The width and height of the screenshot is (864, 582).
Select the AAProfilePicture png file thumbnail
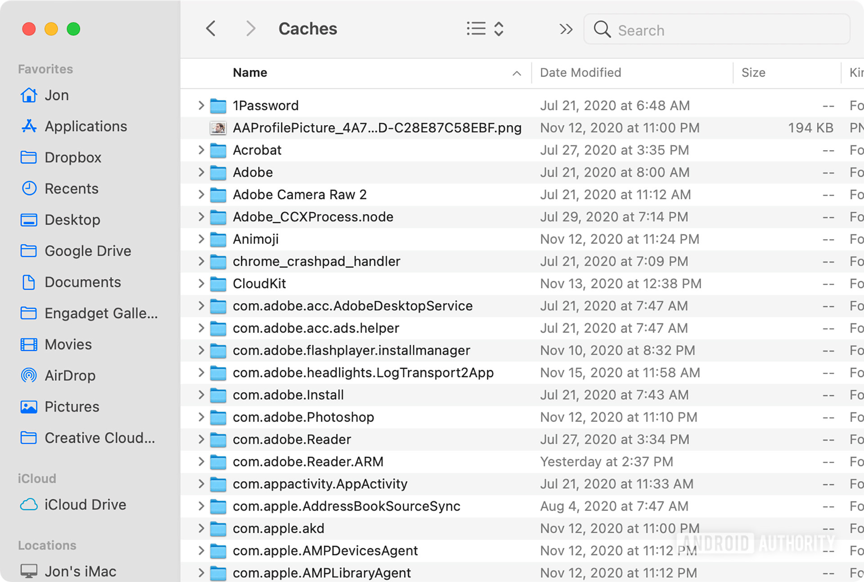click(218, 128)
